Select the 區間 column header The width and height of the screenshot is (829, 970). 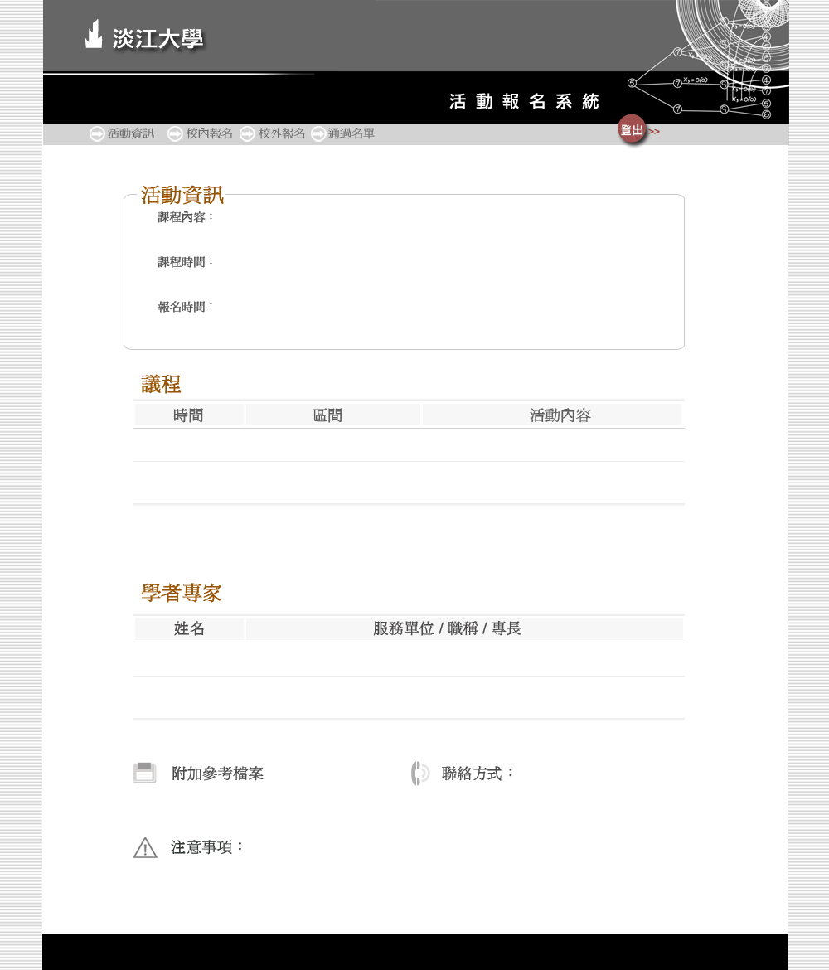(x=327, y=415)
